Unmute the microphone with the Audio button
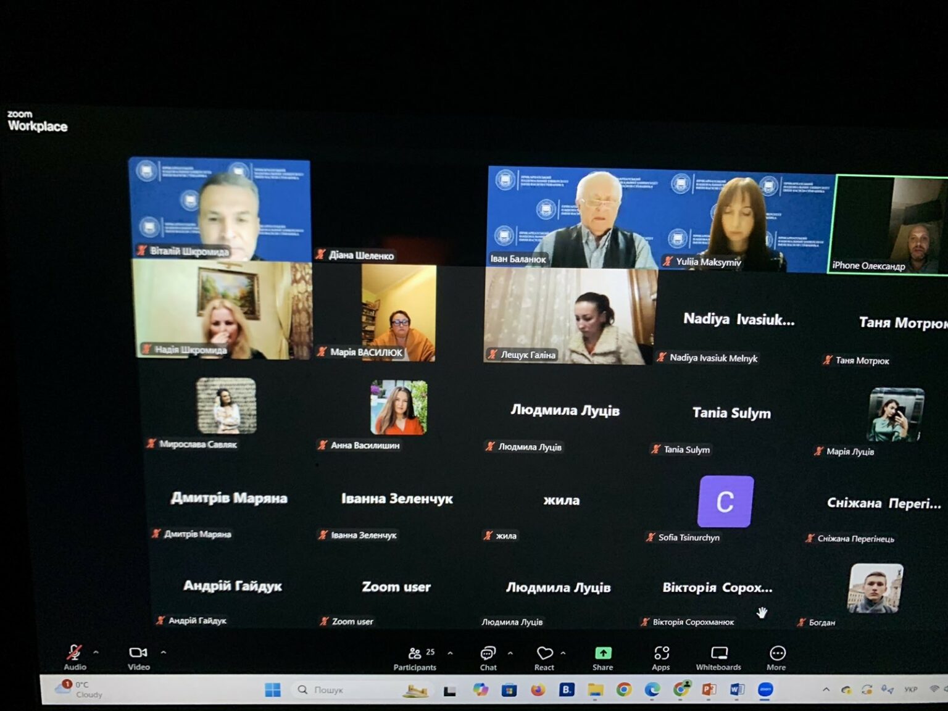The width and height of the screenshot is (948, 711). click(x=75, y=657)
